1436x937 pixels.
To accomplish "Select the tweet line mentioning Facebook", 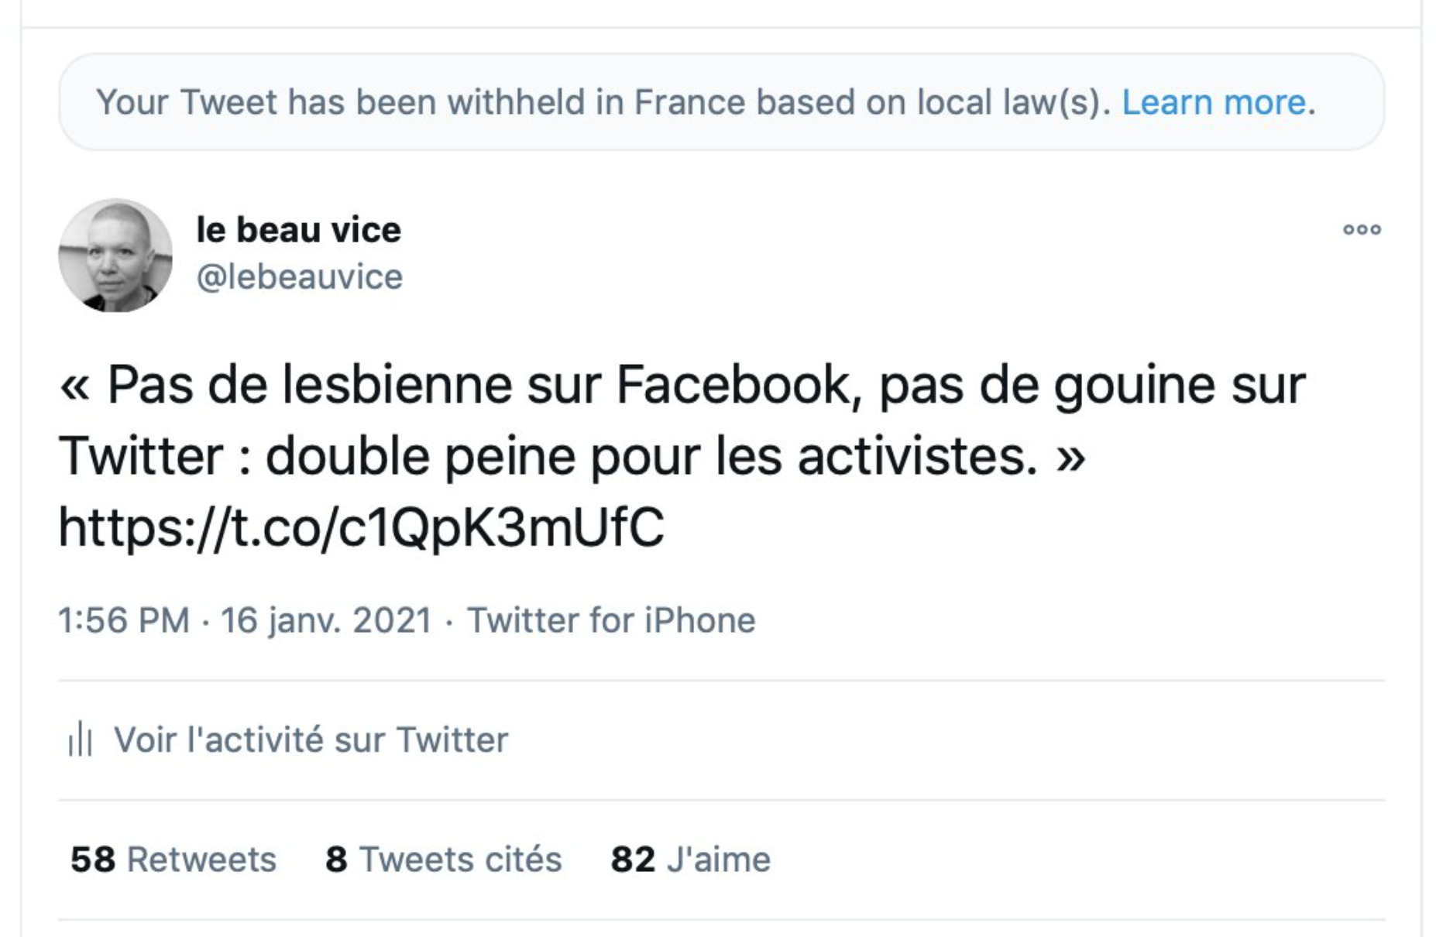I will click(682, 385).
